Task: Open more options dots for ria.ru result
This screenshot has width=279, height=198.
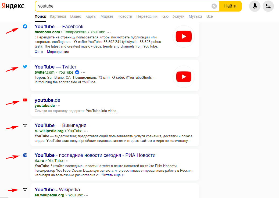Action: (66, 161)
